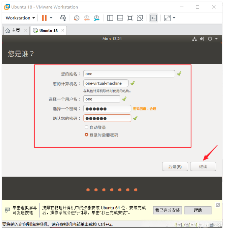
Task: Pause the virtual machine
Action: [x=44, y=18]
